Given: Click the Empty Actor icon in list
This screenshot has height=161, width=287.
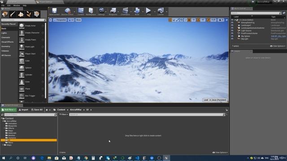Looking at the screenshot, I should (x=22, y=26).
